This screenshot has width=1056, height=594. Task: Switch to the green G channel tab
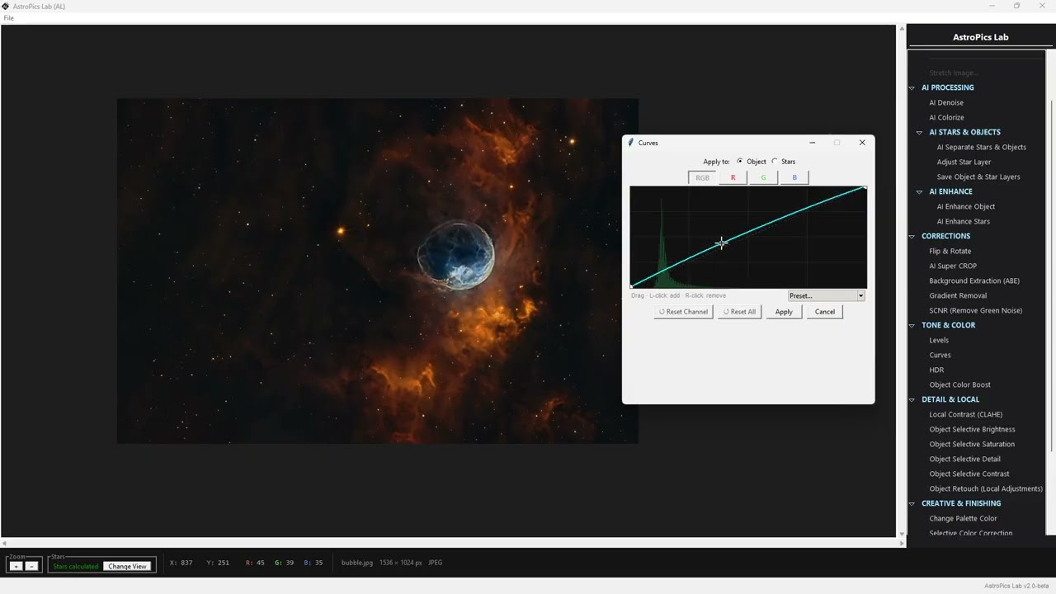[763, 177]
